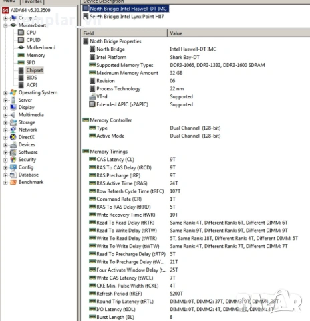Select the CAS Latency (CL) row
The width and height of the screenshot is (310, 321).
pyautogui.click(x=196, y=160)
